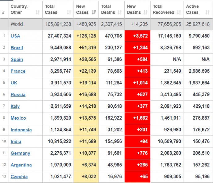Open the Mexico country page
213x183 pixels.
coord(18,118)
